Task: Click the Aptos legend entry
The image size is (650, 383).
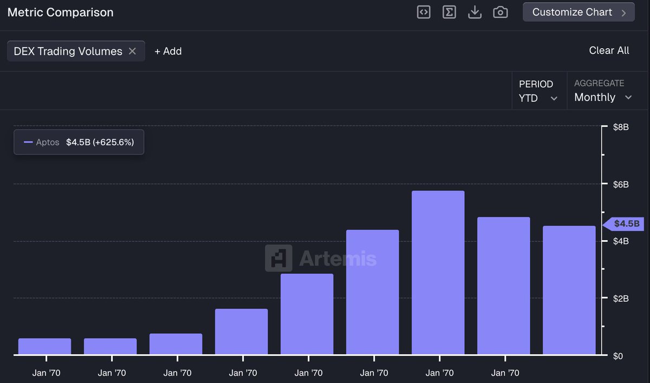Action: tap(79, 142)
